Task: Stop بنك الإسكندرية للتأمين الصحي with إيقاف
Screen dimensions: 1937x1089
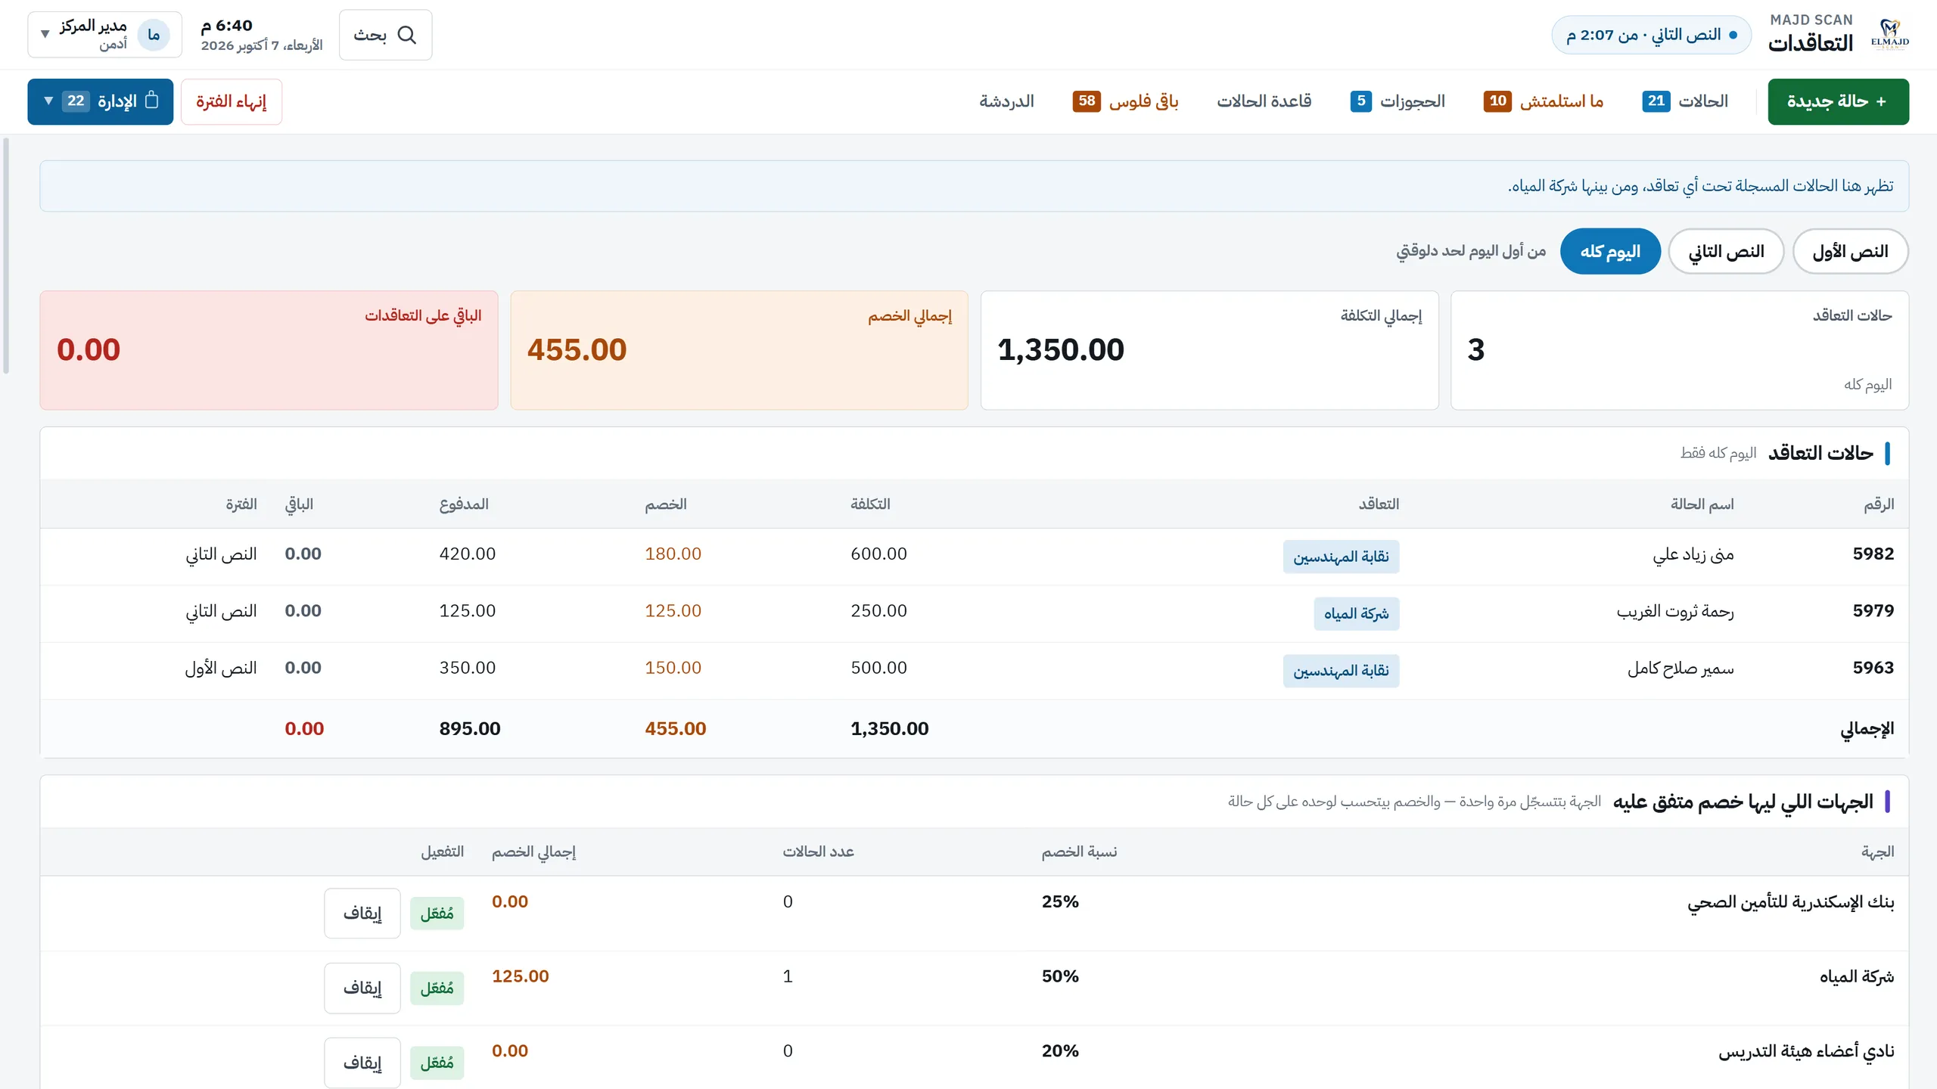Action: click(x=362, y=913)
